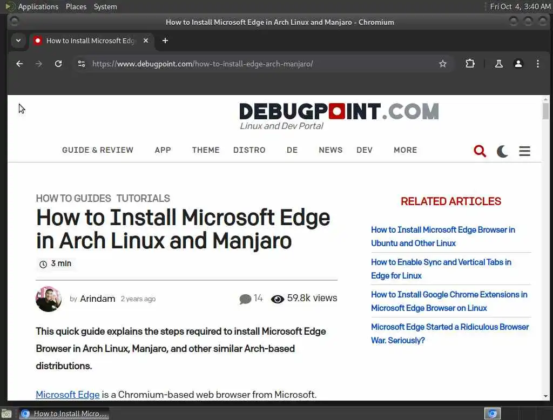Click the TUTORIALS category link
The image size is (553, 420).
(143, 199)
